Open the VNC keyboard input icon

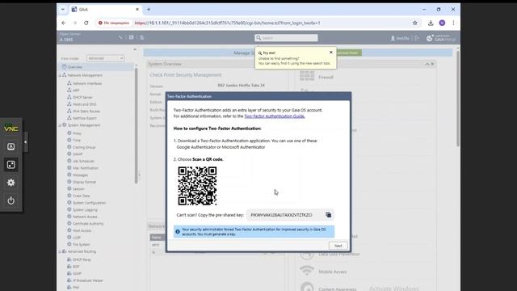coord(11,146)
